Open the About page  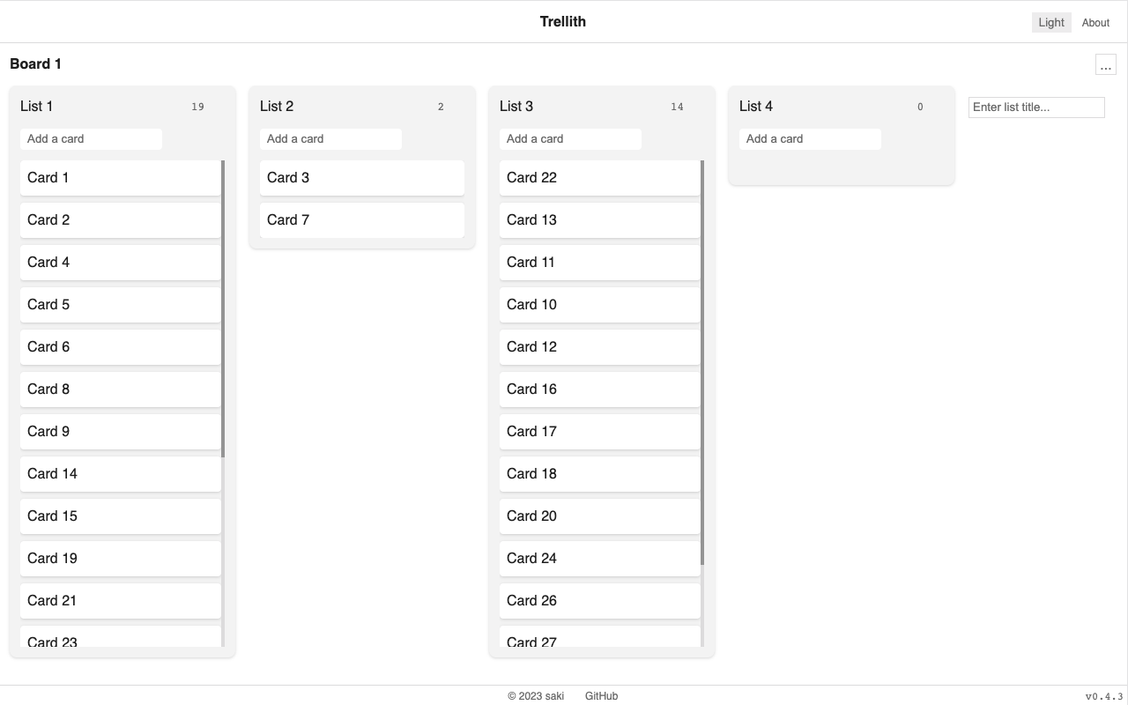1095,23
